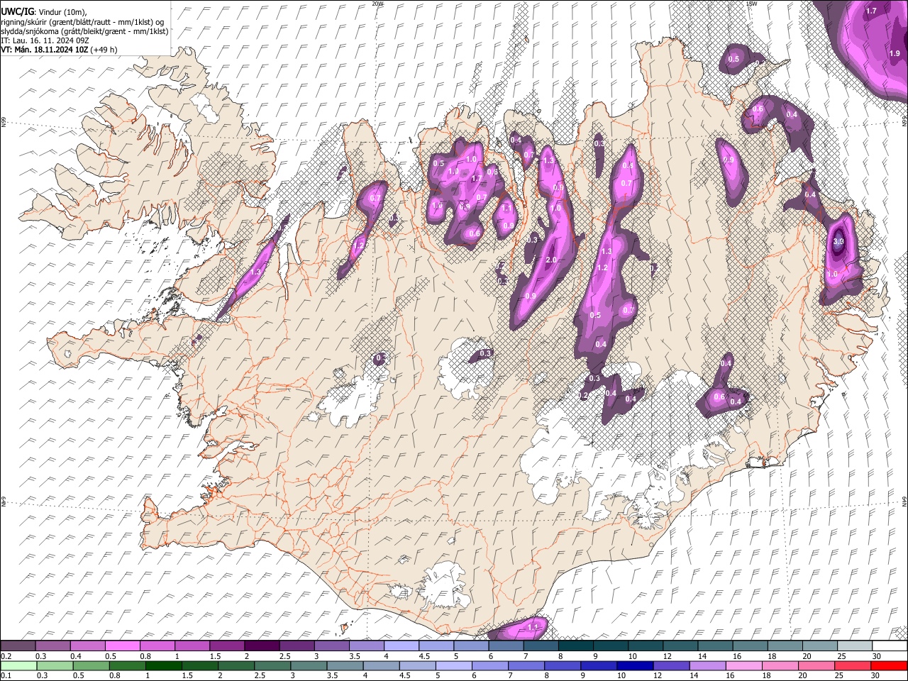
Task: Pick the bright pink 0.5–0.8 swatch, upper legend row
Action: (123, 646)
